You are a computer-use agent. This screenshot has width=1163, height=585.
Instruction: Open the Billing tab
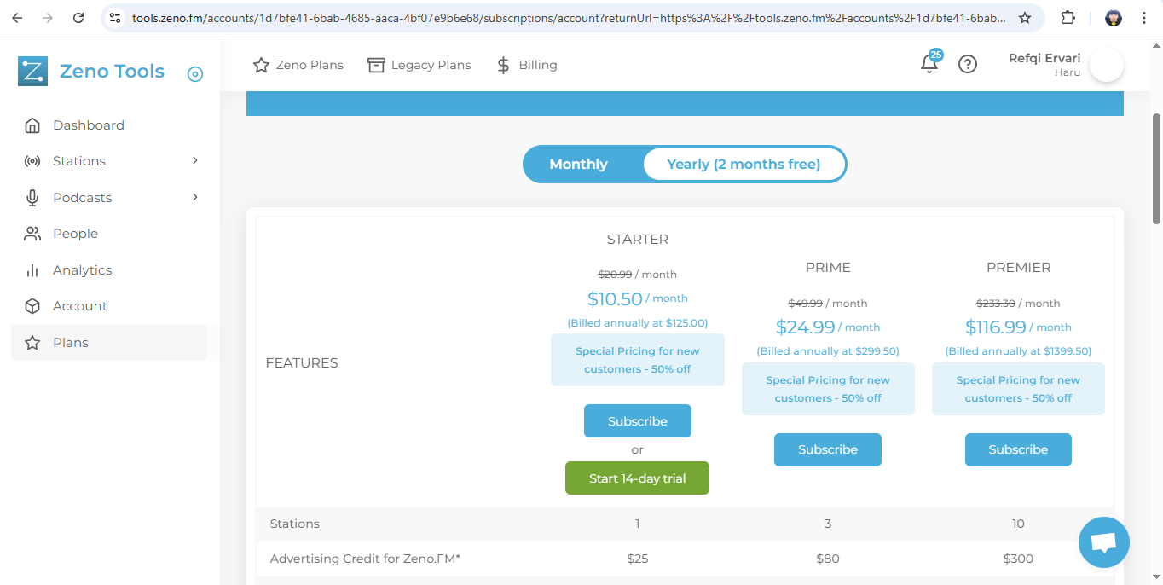(527, 65)
